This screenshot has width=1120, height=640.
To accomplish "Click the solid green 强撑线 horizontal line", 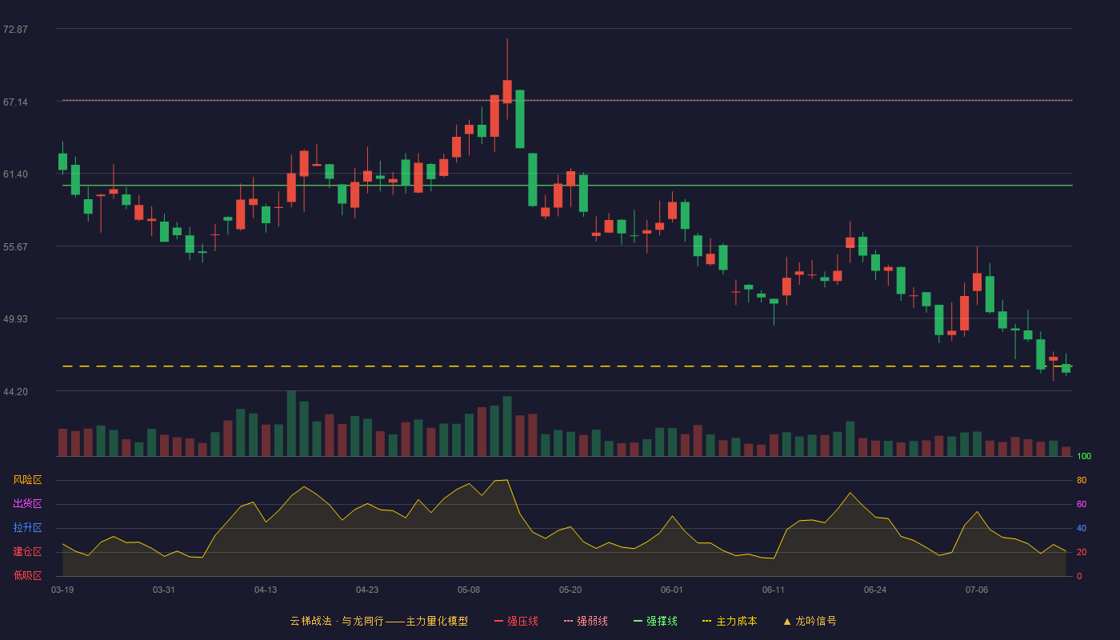I will [x=567, y=185].
